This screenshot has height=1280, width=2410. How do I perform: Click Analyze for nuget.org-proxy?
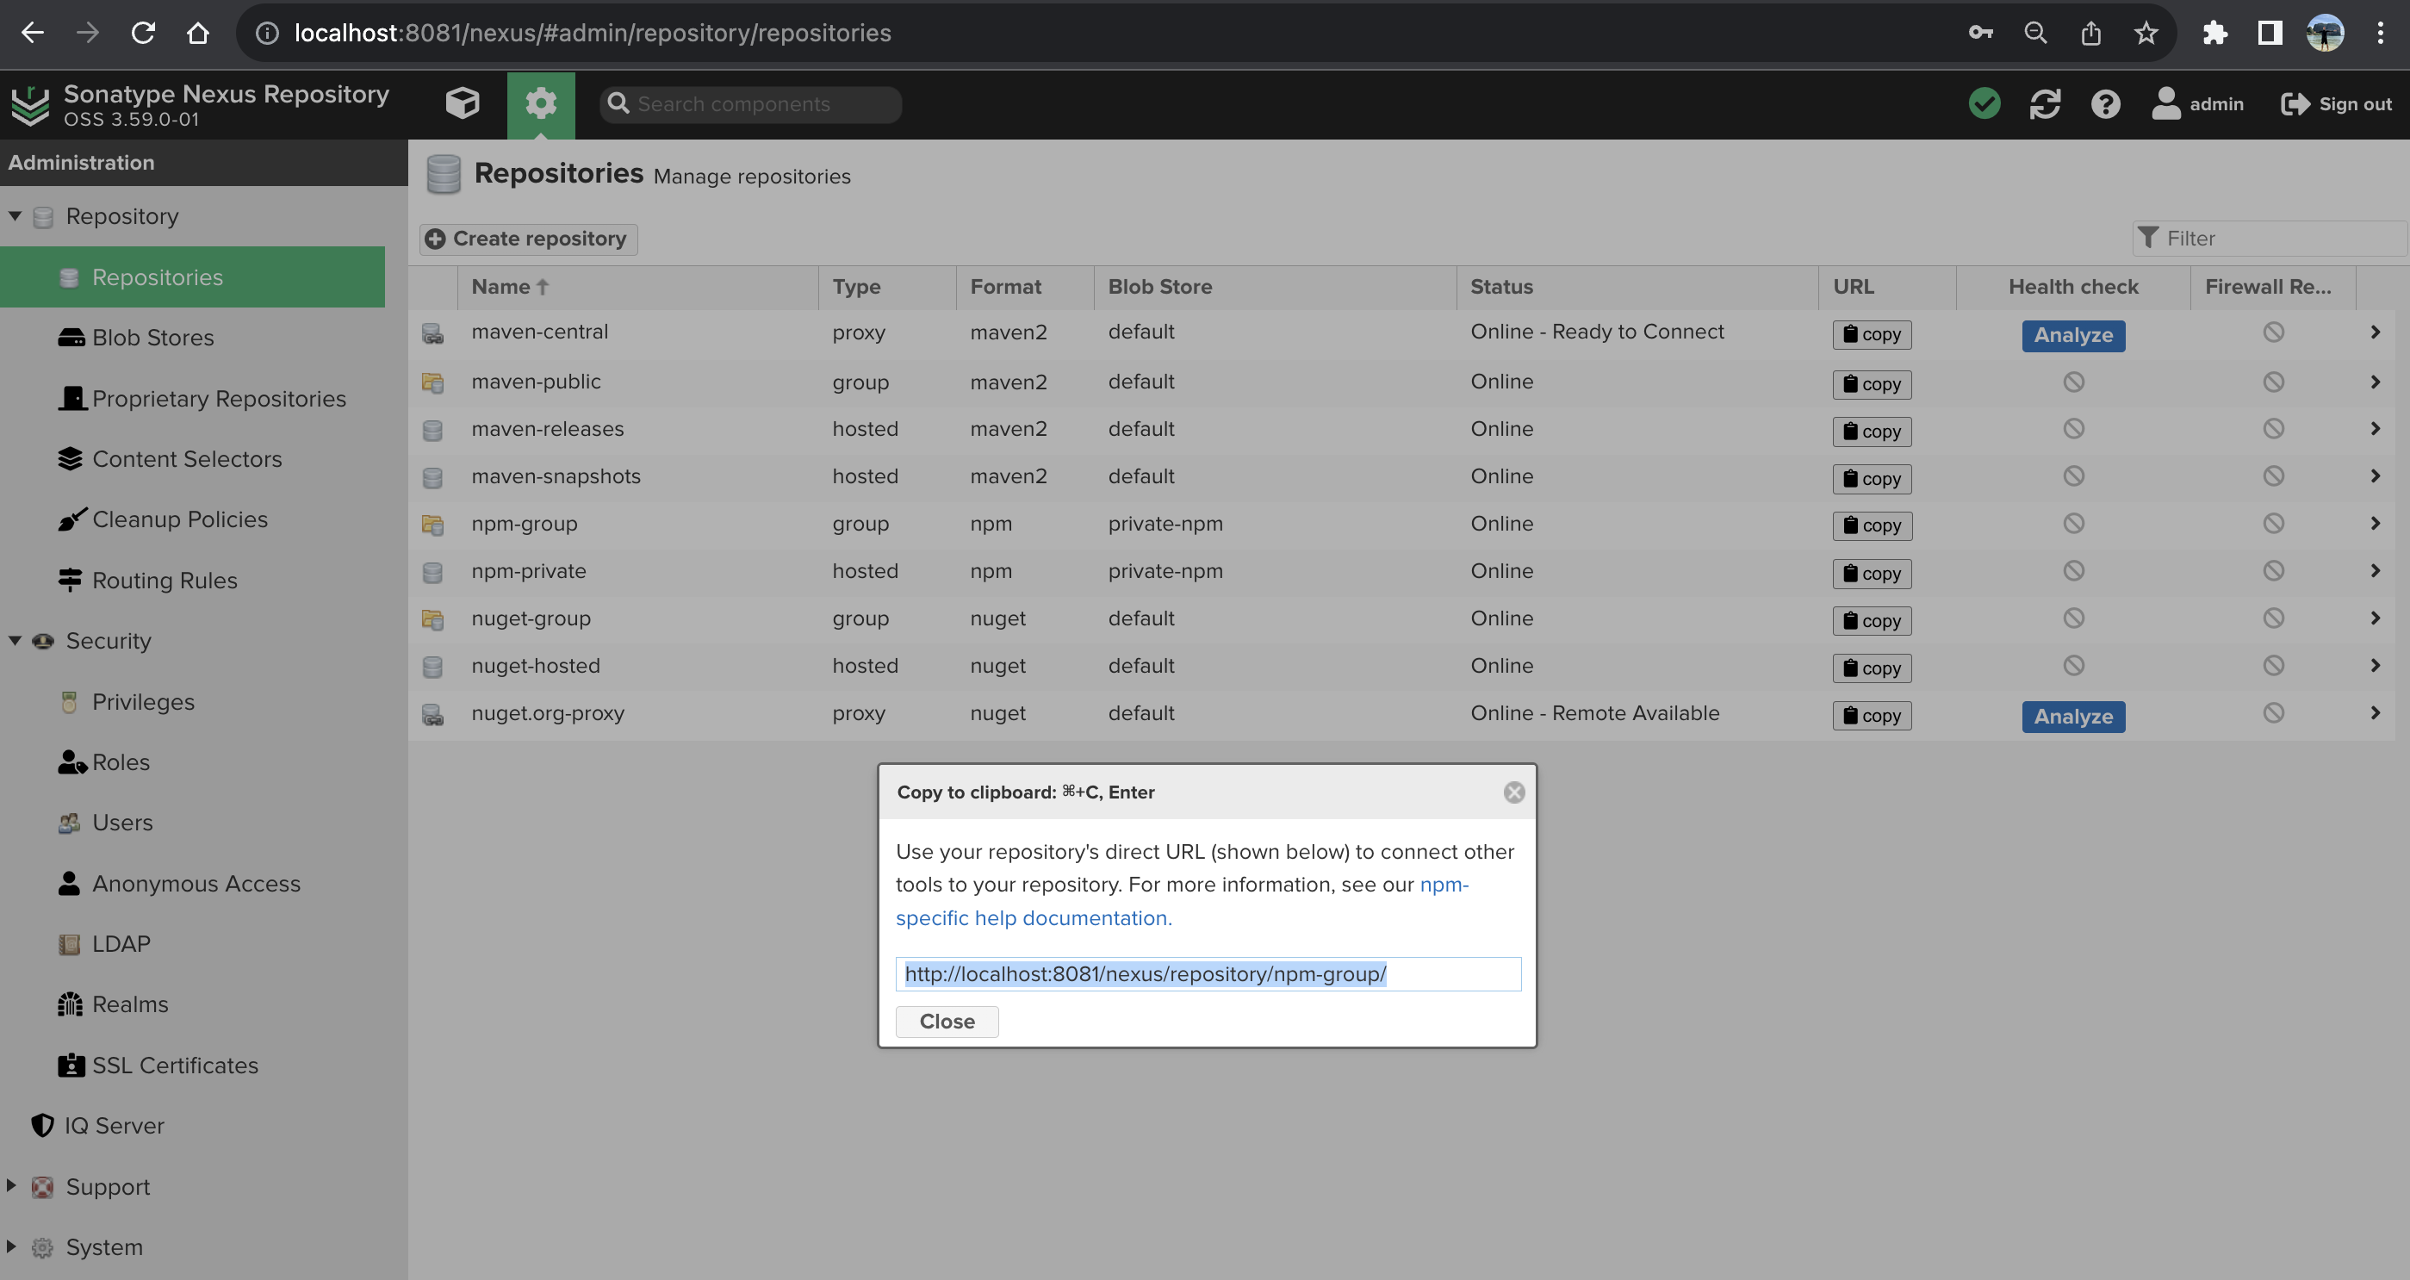[x=2072, y=717]
